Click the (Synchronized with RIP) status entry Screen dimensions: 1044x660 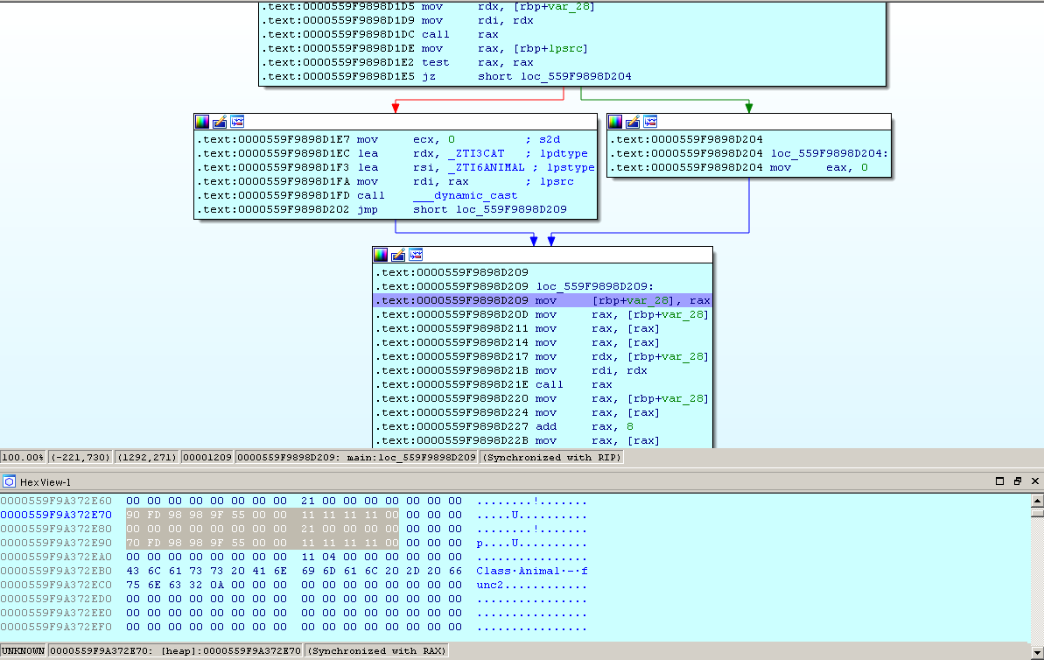[x=552, y=457]
